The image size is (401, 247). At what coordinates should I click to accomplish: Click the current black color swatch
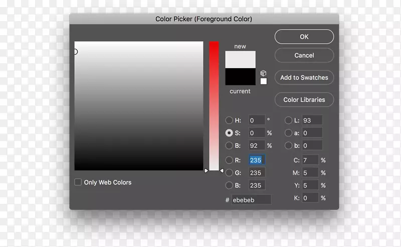click(x=240, y=77)
